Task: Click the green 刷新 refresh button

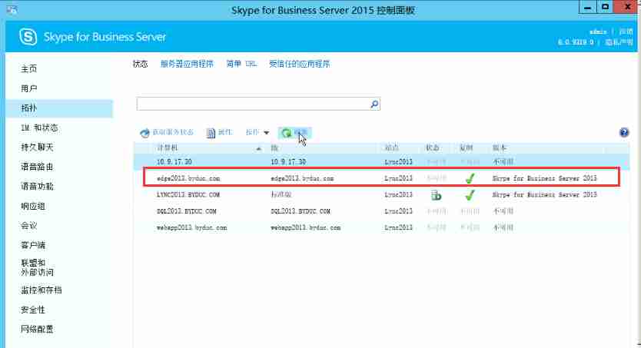Action: coord(294,132)
